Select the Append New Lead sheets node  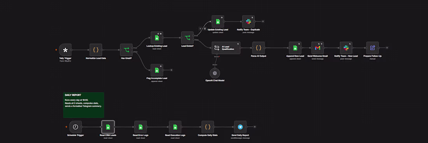point(295,48)
